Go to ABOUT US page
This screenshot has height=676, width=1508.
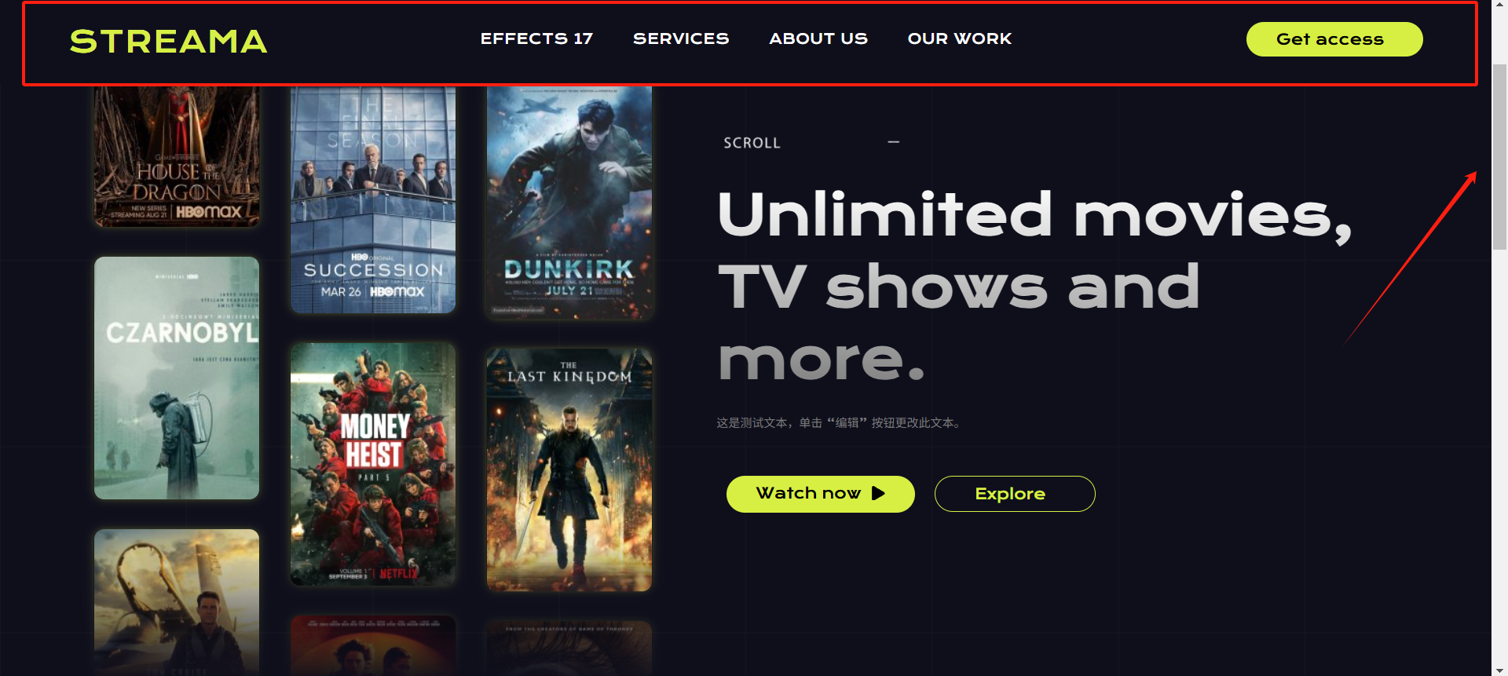(x=818, y=38)
